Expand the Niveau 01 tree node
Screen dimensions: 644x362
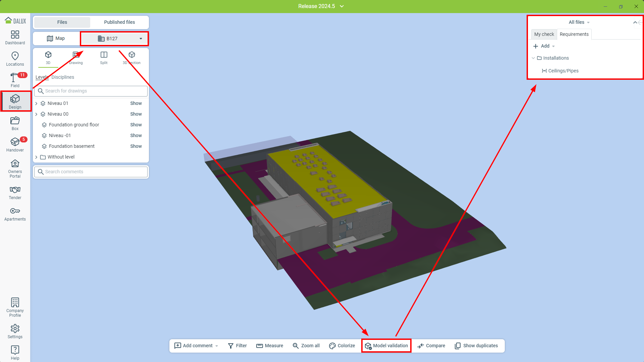(36, 104)
